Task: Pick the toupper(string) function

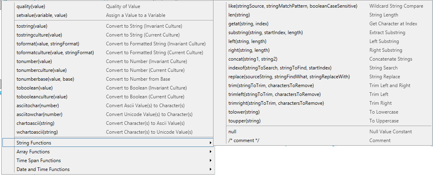Action: [244, 121]
